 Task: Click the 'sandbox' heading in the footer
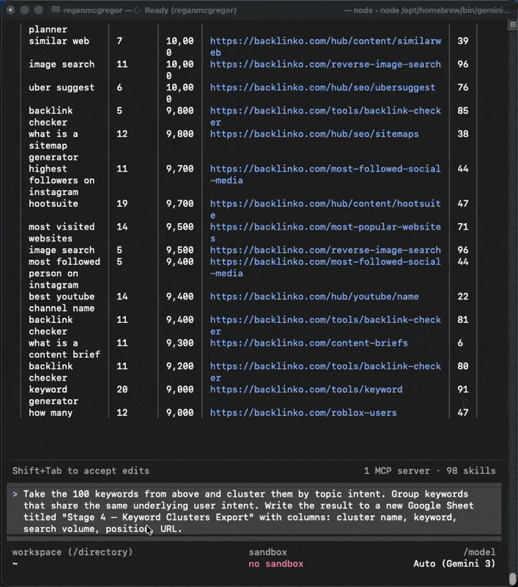[267, 552]
